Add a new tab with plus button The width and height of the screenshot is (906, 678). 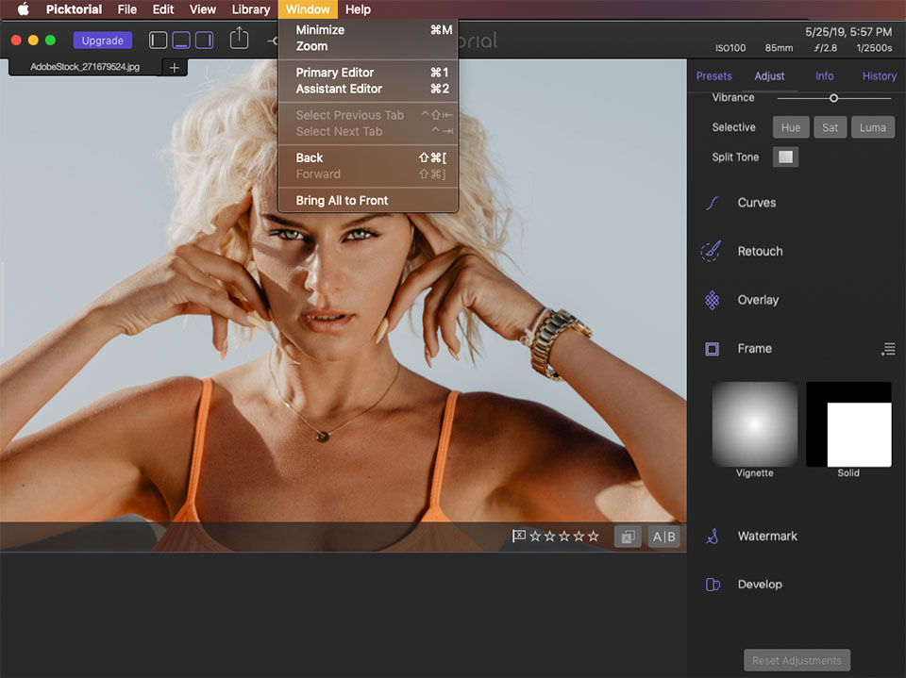[174, 68]
